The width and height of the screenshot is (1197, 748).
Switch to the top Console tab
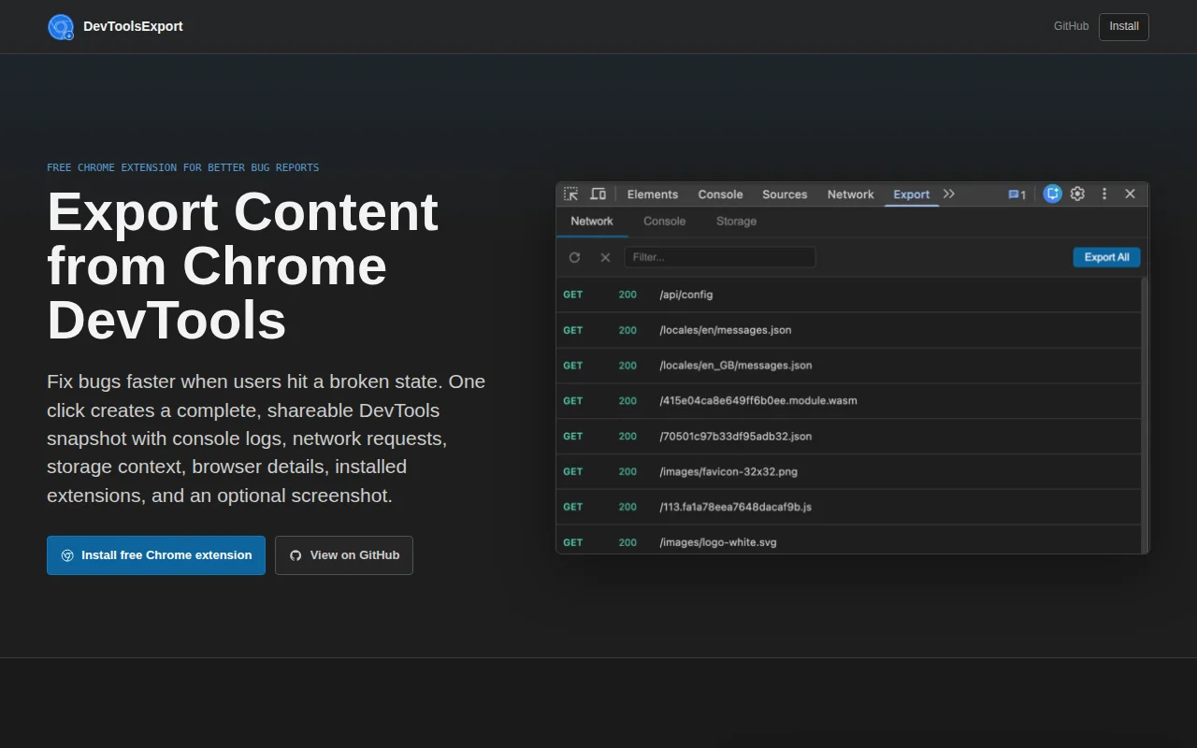click(x=720, y=194)
